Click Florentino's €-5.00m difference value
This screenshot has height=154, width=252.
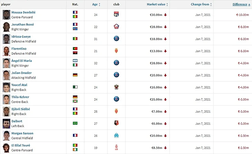click(x=244, y=51)
